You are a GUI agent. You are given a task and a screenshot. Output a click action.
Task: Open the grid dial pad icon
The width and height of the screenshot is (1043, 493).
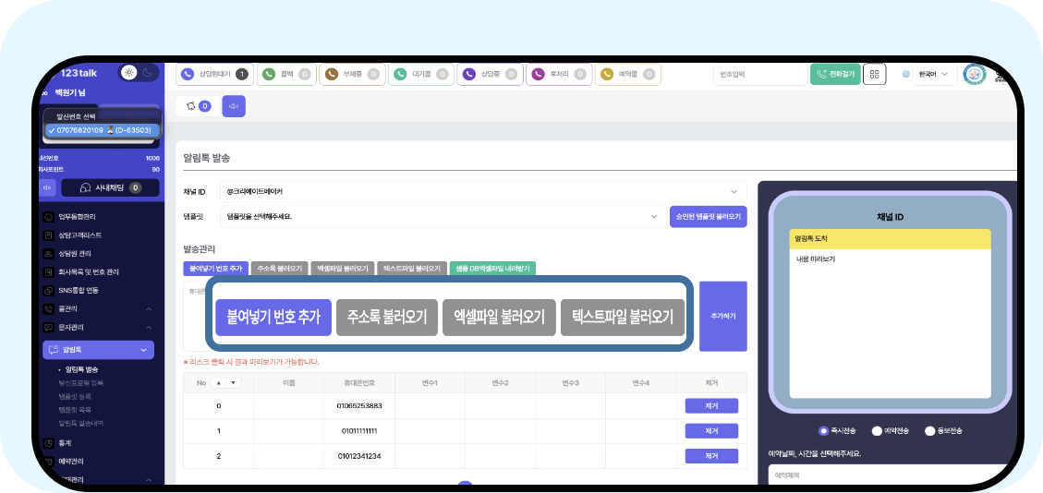click(874, 75)
